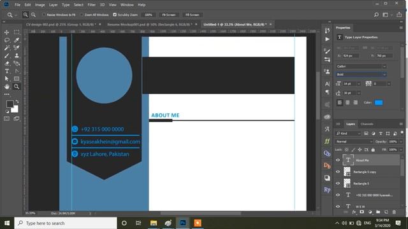Viewport: 408px width, 229px height.
Task: Click the 100% zoom button
Action: [x=149, y=15]
